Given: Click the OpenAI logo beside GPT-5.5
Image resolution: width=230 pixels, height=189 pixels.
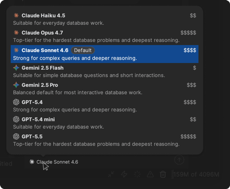Looking at the screenshot, I should click(x=16, y=137).
